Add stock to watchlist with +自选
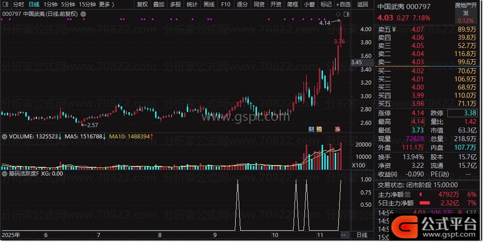Screen dimensions: 484x242 coord(343,5)
